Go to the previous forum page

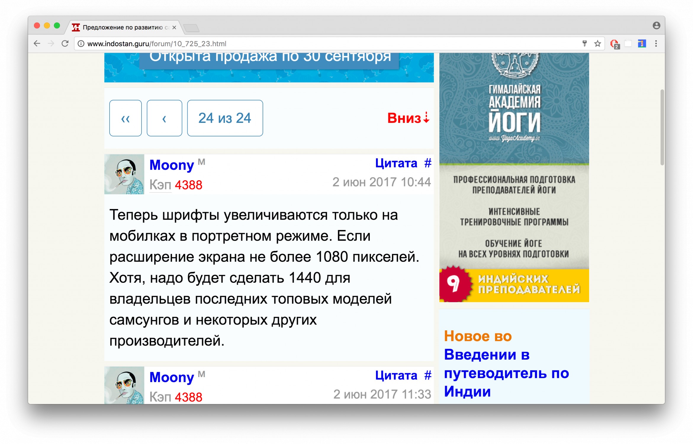pyautogui.click(x=164, y=118)
